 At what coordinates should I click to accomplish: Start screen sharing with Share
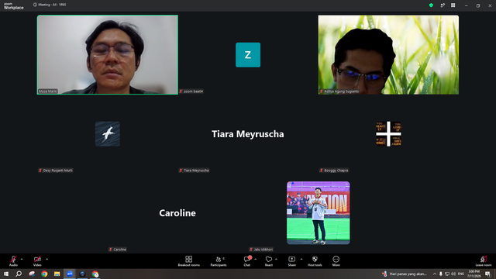tap(291, 261)
